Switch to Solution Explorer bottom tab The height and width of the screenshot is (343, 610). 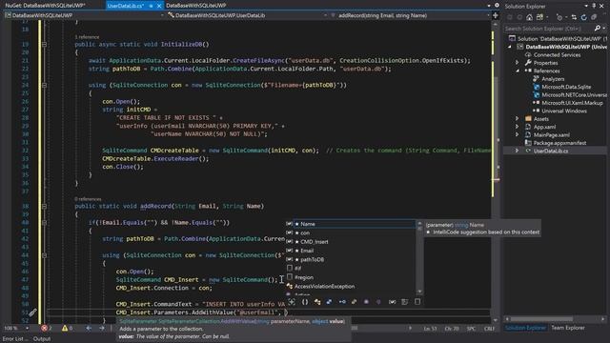click(525, 328)
